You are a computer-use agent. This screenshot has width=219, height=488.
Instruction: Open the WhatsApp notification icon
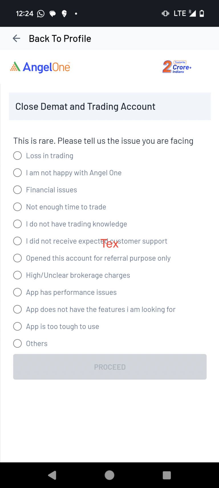pos(40,13)
